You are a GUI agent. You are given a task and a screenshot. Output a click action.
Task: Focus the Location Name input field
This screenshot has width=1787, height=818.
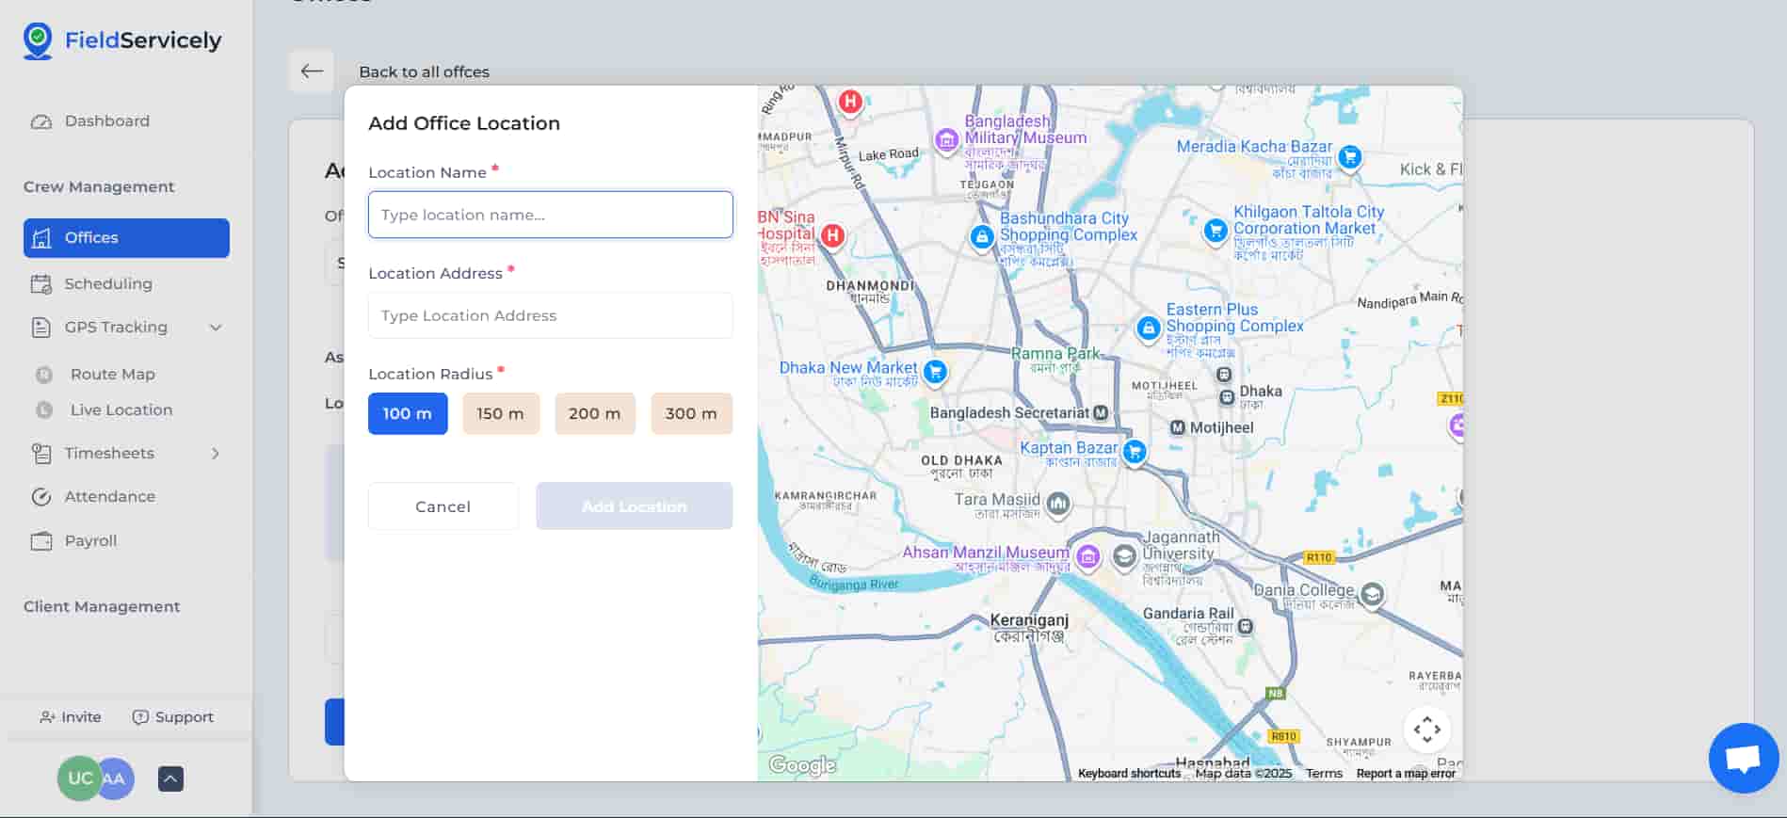pos(551,215)
